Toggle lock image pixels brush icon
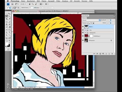The height and width of the screenshot is (92, 122). (90, 23)
